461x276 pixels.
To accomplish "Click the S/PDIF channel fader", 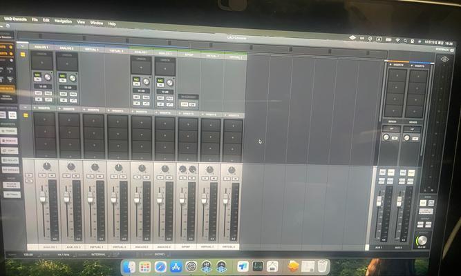I will point(182,199).
